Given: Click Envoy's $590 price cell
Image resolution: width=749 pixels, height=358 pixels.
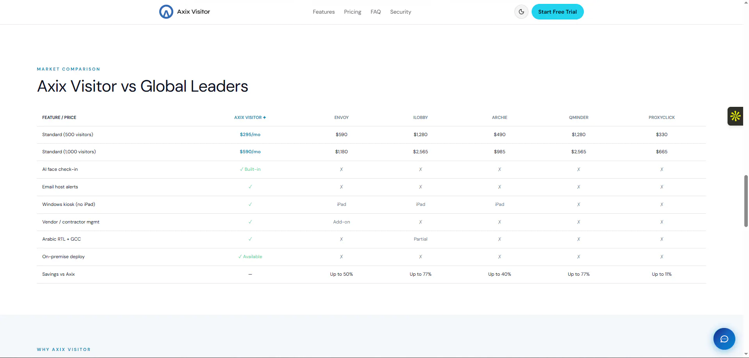Looking at the screenshot, I should (x=341, y=135).
